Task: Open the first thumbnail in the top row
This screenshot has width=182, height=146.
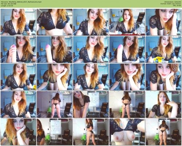Action: 18,22
